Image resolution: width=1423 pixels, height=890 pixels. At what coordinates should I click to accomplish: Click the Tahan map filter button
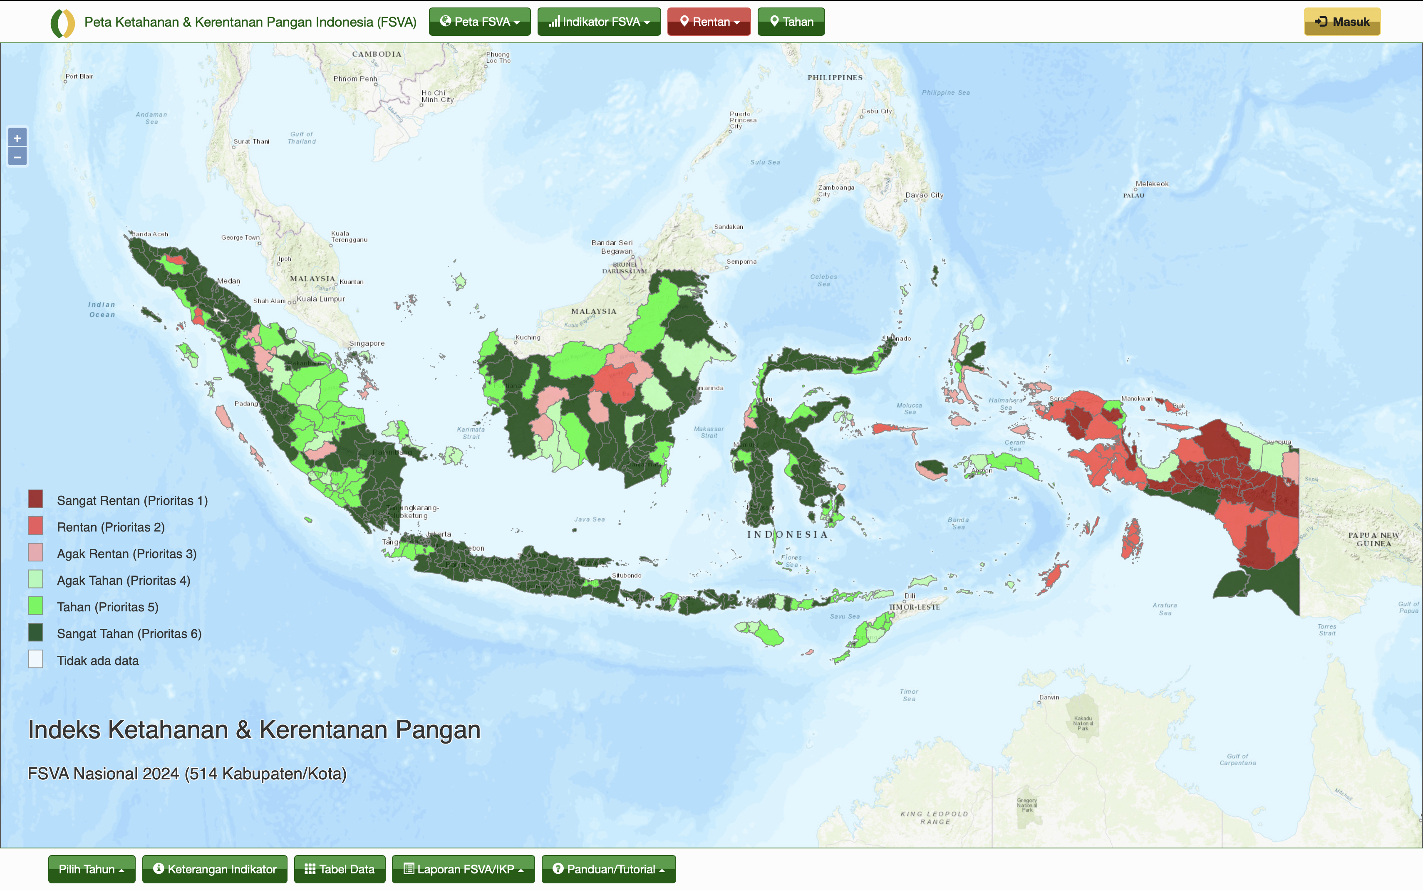[x=791, y=22]
